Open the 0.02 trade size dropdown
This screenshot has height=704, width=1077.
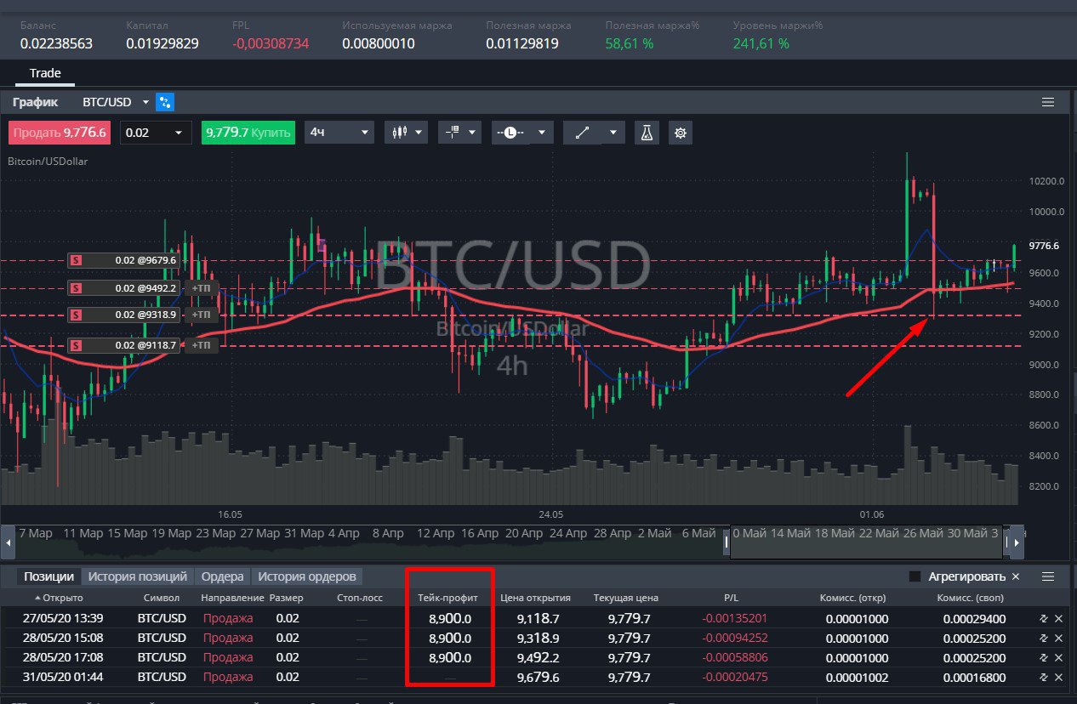point(157,133)
